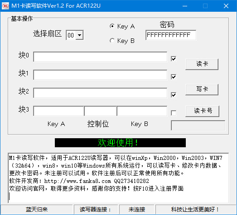This screenshot has height=215, width=237.
Task: Open the 选择扇区 sector dropdown
Action: coord(79,35)
